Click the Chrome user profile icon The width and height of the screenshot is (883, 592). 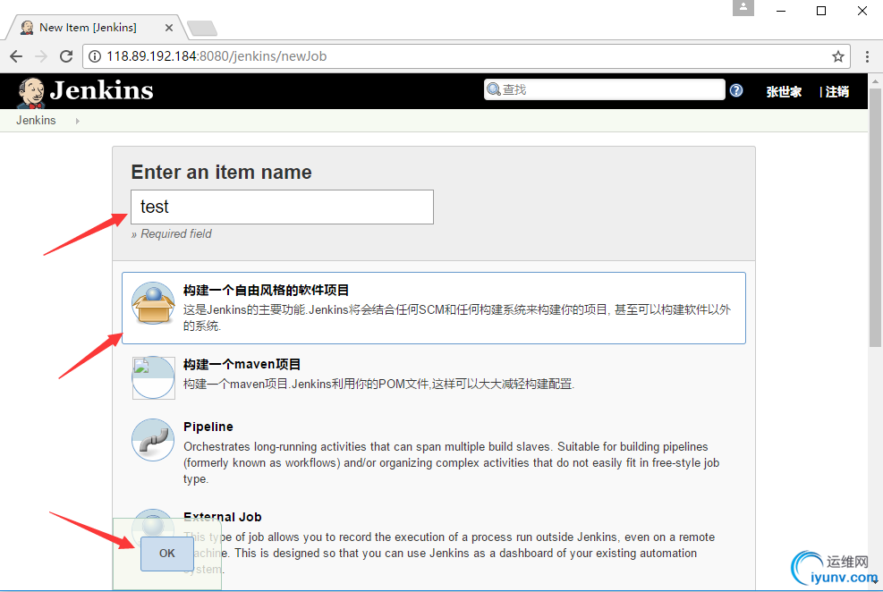[743, 7]
